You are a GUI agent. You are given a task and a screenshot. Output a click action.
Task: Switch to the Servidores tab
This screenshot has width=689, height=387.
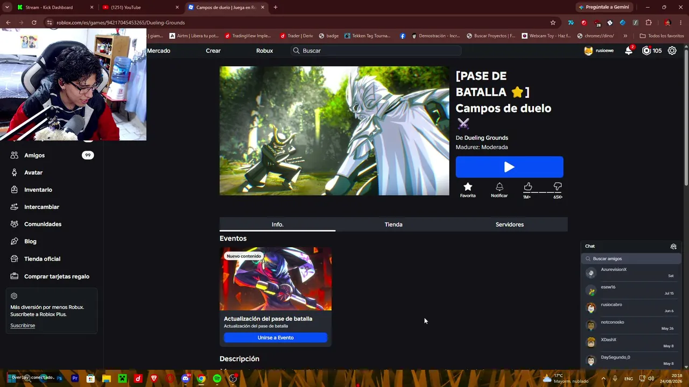[x=510, y=224]
